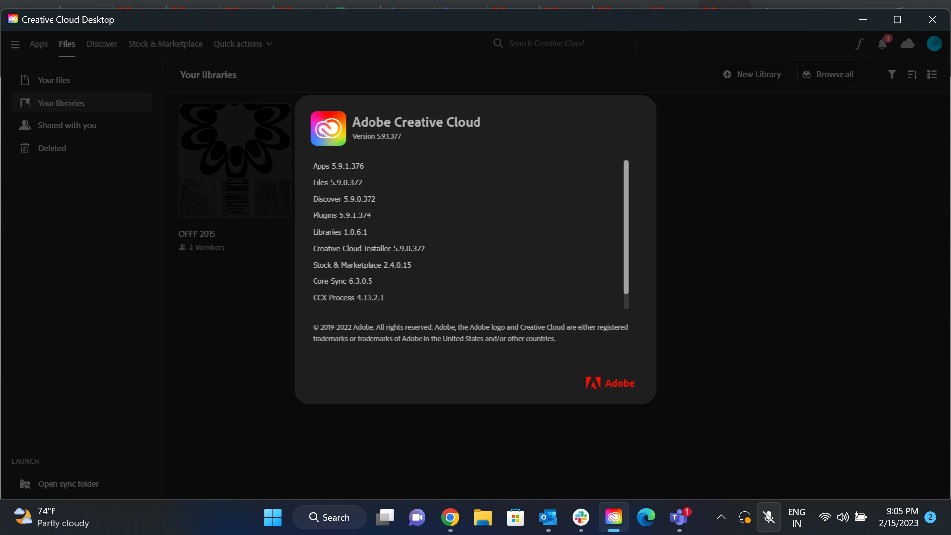Open the notifications bell
This screenshot has width=951, height=535.
tap(882, 44)
